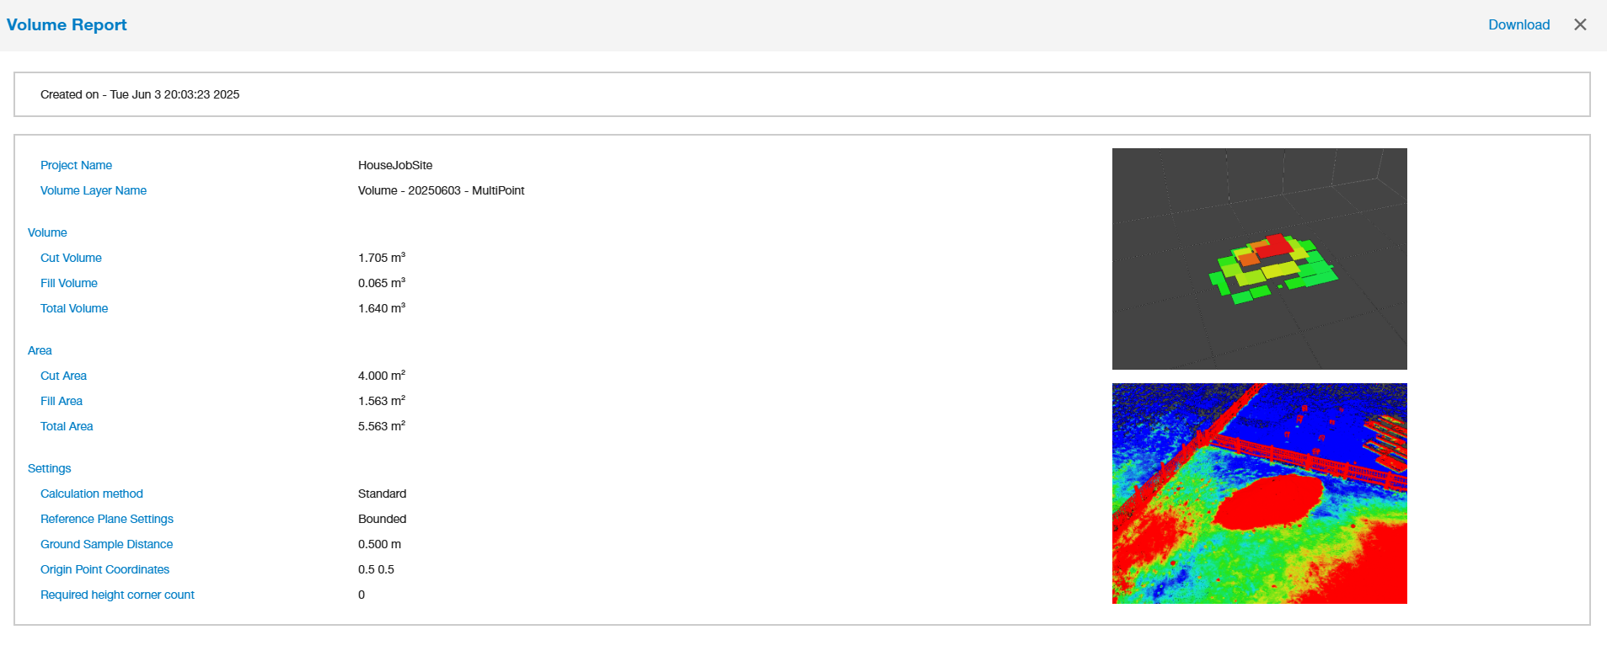Click the Ground Sample Distance label
The width and height of the screenshot is (1607, 651).
tap(107, 544)
